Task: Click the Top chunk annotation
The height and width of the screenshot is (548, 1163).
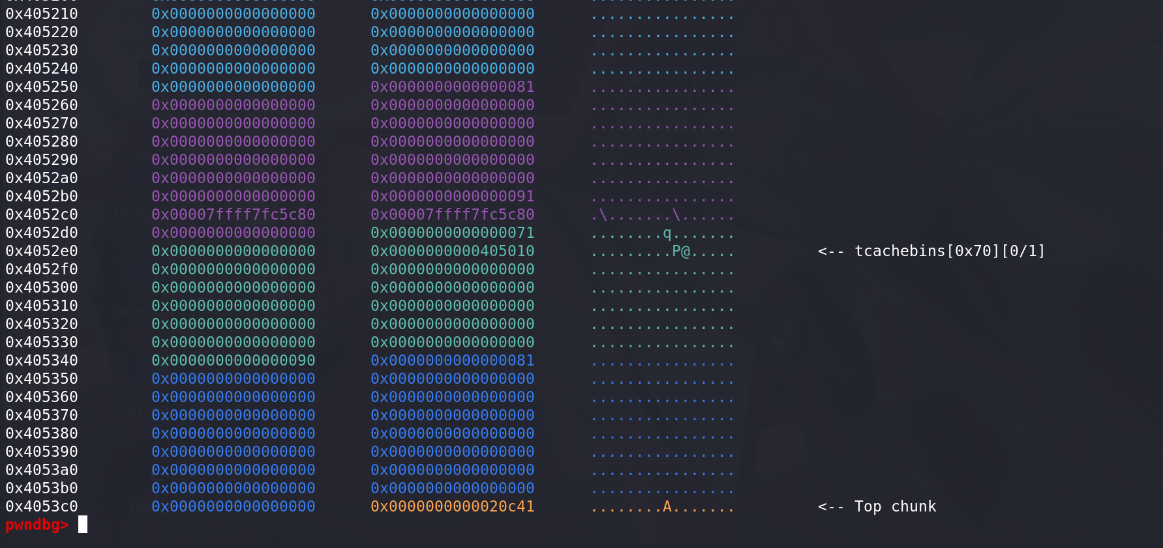Action: point(877,506)
